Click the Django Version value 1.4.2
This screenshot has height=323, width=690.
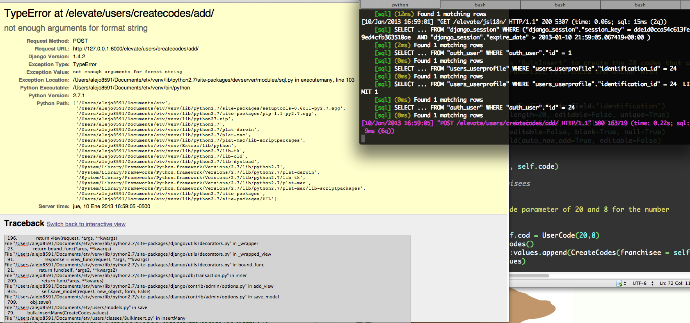(79, 56)
